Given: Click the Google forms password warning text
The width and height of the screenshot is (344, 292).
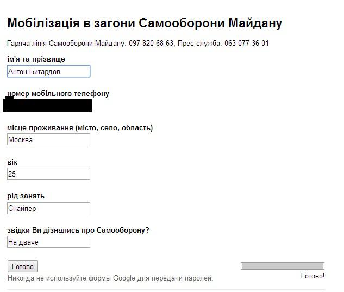Looking at the screenshot, I should (110, 278).
